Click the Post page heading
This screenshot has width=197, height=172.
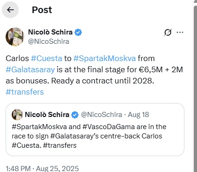tap(42, 10)
